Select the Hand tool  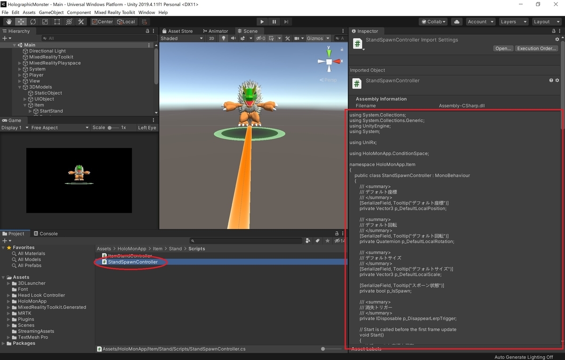(9, 22)
